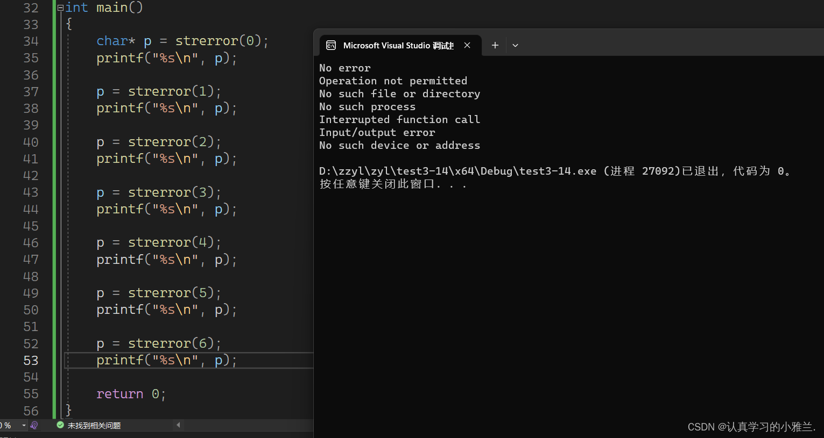Click line number 34 in the gutter
824x438 pixels.
(x=31, y=41)
